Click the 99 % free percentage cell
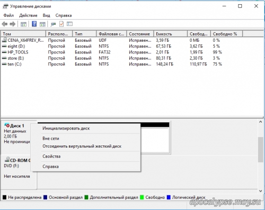This screenshot has width=265, height=210. 217,52
